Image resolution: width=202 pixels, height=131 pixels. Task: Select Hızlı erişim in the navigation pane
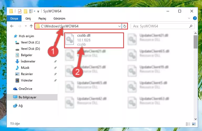point(27,36)
